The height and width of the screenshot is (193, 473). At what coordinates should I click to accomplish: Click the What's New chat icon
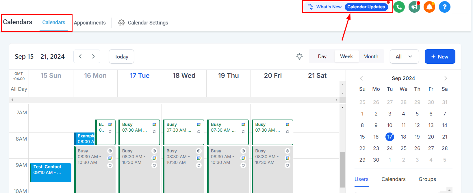[x=310, y=7]
